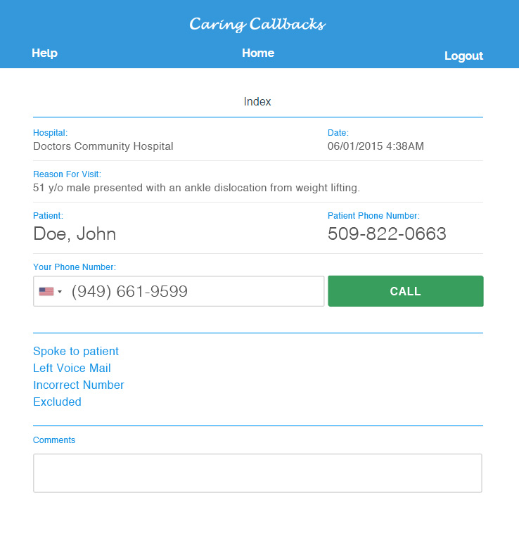Mark call as Spoke to patient
The height and width of the screenshot is (545, 519).
(x=76, y=352)
